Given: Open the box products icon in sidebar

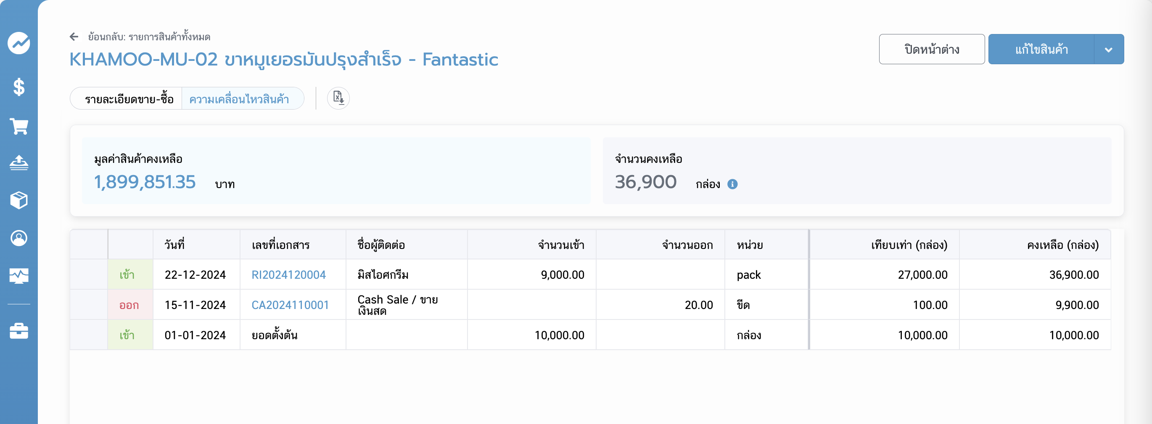Looking at the screenshot, I should point(19,200).
